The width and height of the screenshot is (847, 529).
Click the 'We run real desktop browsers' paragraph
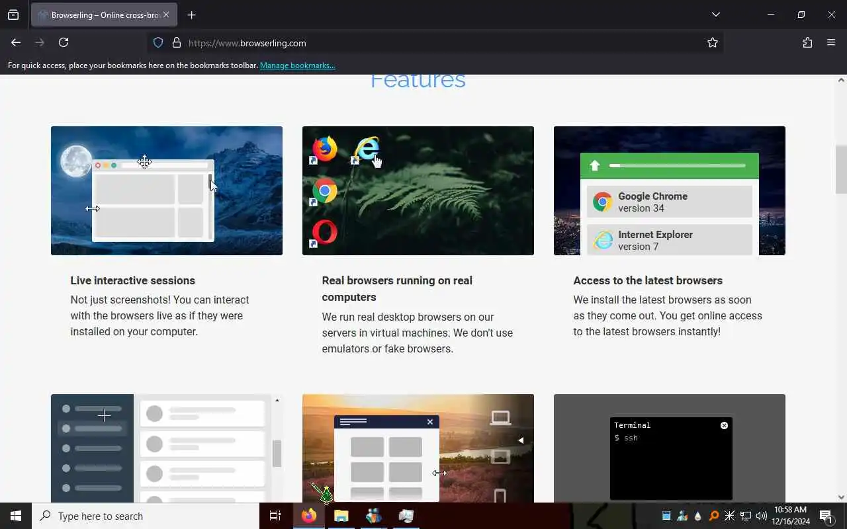tap(418, 333)
